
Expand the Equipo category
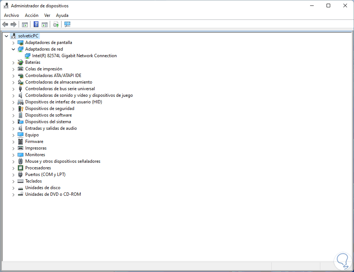click(13, 135)
